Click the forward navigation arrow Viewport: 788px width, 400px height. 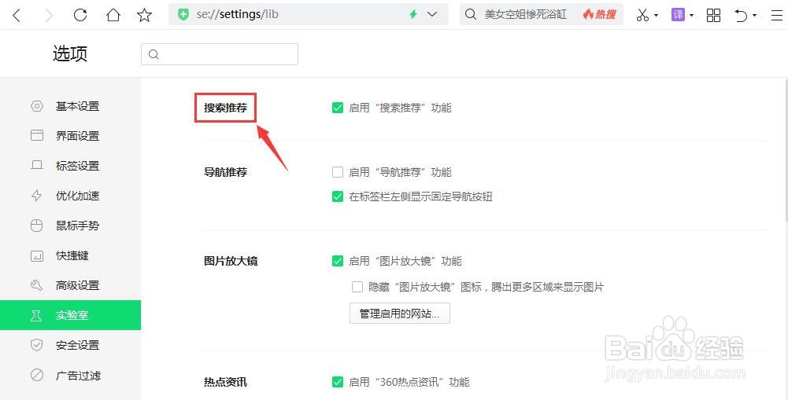(x=49, y=15)
